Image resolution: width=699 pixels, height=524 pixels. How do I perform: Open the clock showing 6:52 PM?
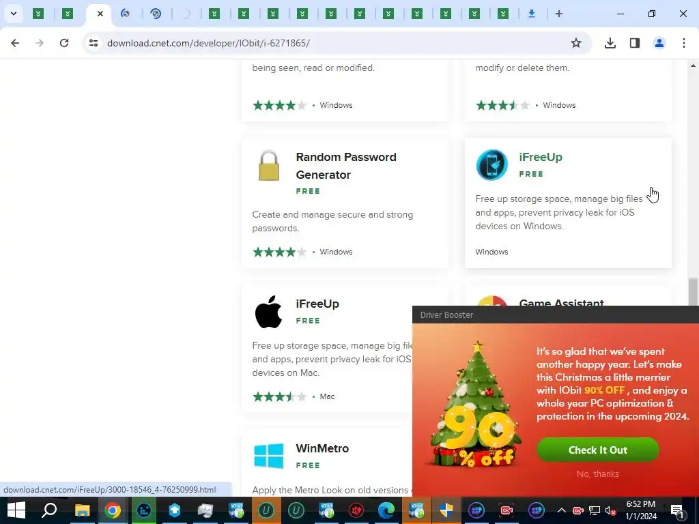(640, 510)
